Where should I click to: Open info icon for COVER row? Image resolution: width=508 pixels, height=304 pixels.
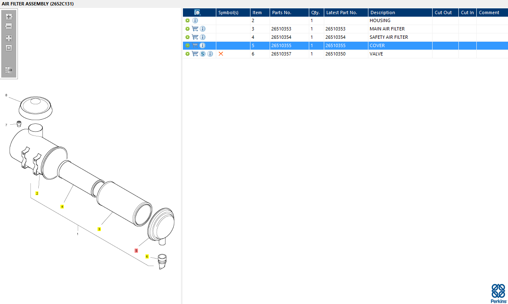[x=203, y=45]
